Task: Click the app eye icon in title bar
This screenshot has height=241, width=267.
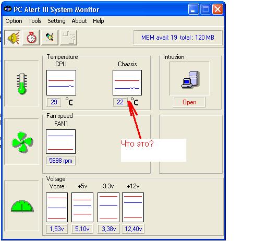Action: click(x=8, y=9)
